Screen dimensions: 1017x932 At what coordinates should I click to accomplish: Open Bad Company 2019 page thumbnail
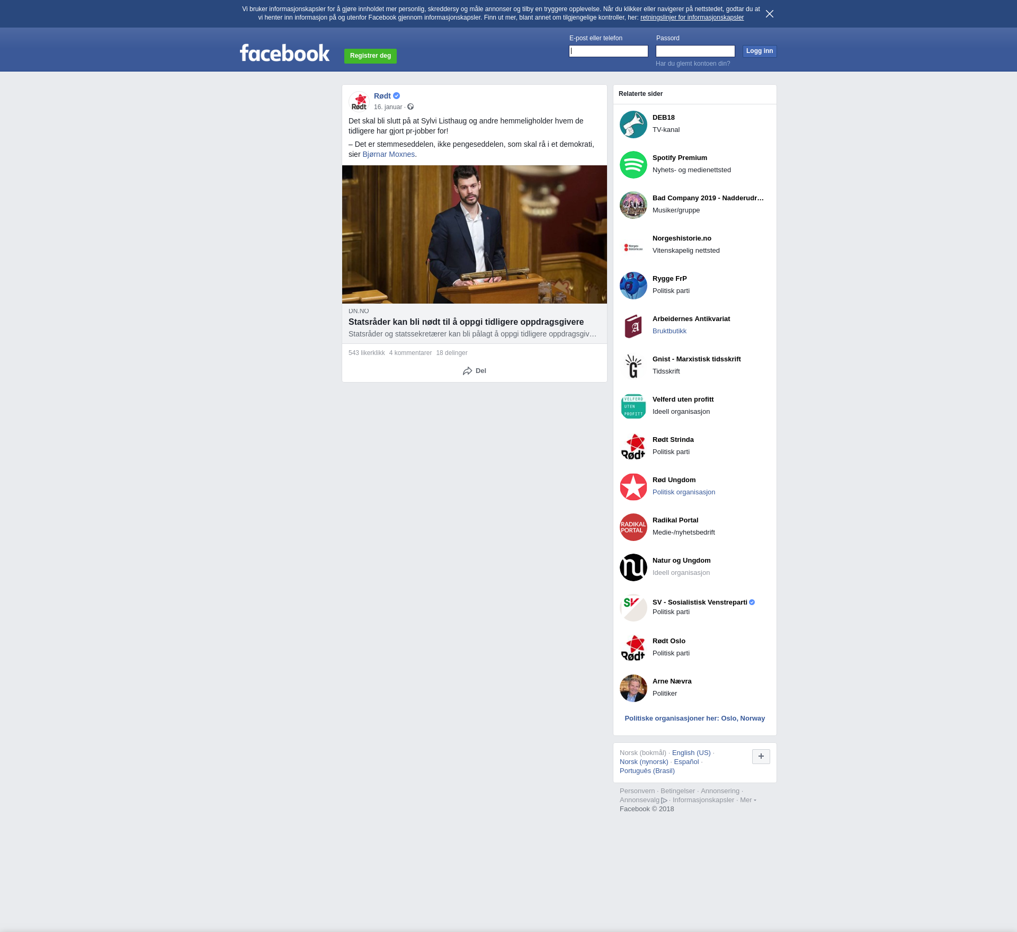click(634, 205)
